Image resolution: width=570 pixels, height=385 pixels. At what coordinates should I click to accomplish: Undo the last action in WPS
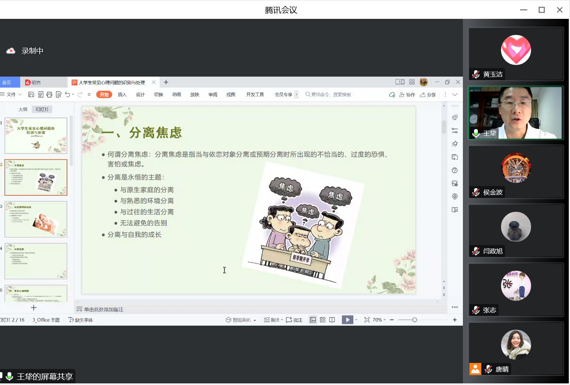pyautogui.click(x=67, y=95)
